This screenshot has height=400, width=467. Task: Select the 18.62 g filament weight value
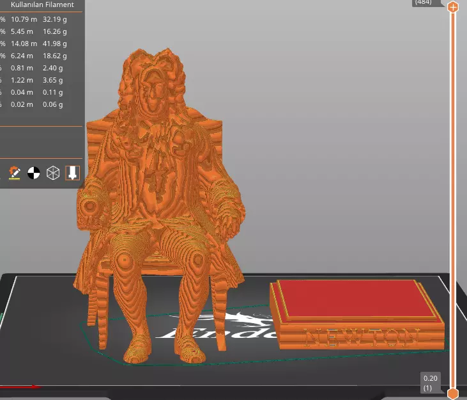pos(55,56)
